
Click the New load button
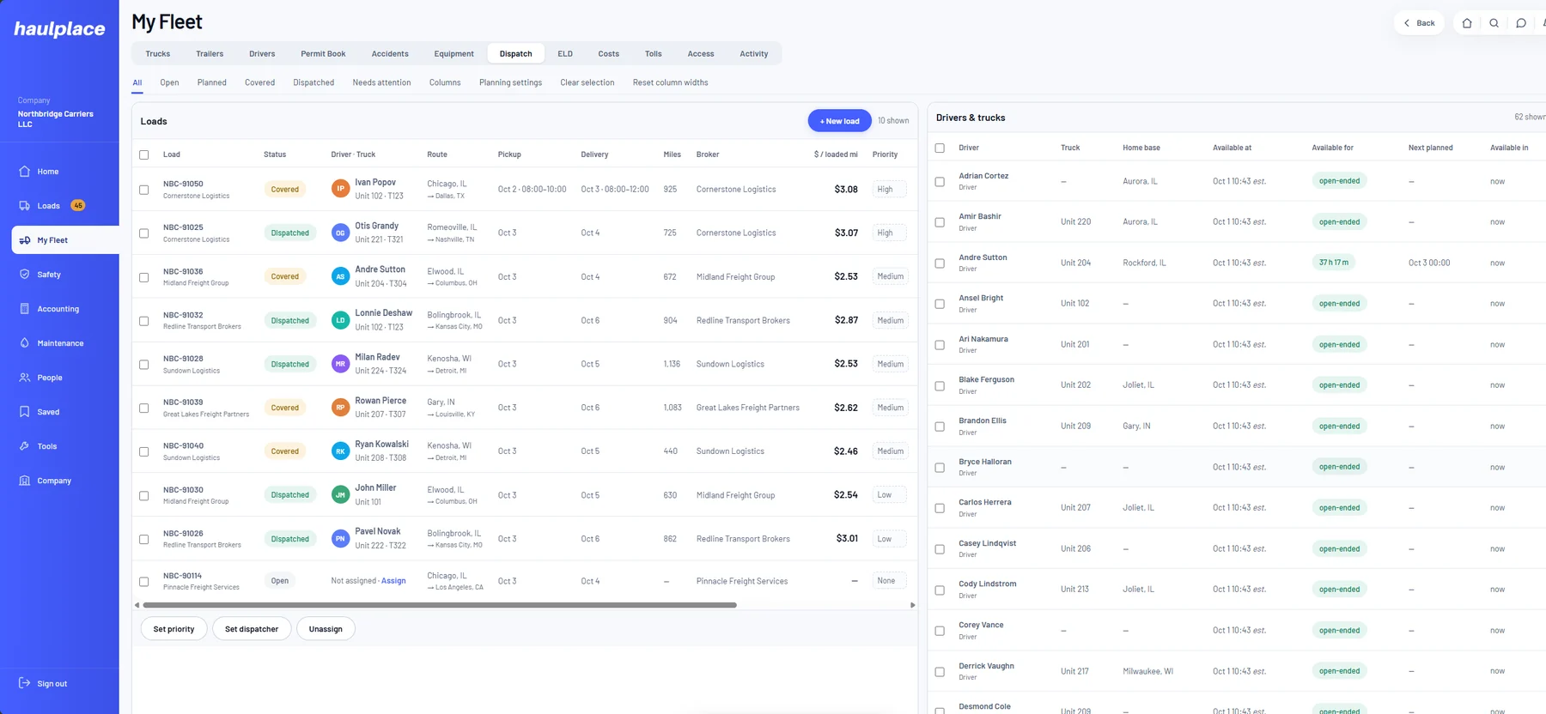(839, 121)
